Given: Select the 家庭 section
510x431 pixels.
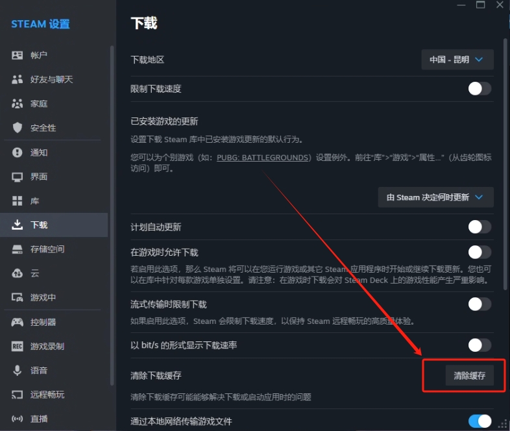Looking at the screenshot, I should pos(54,103).
